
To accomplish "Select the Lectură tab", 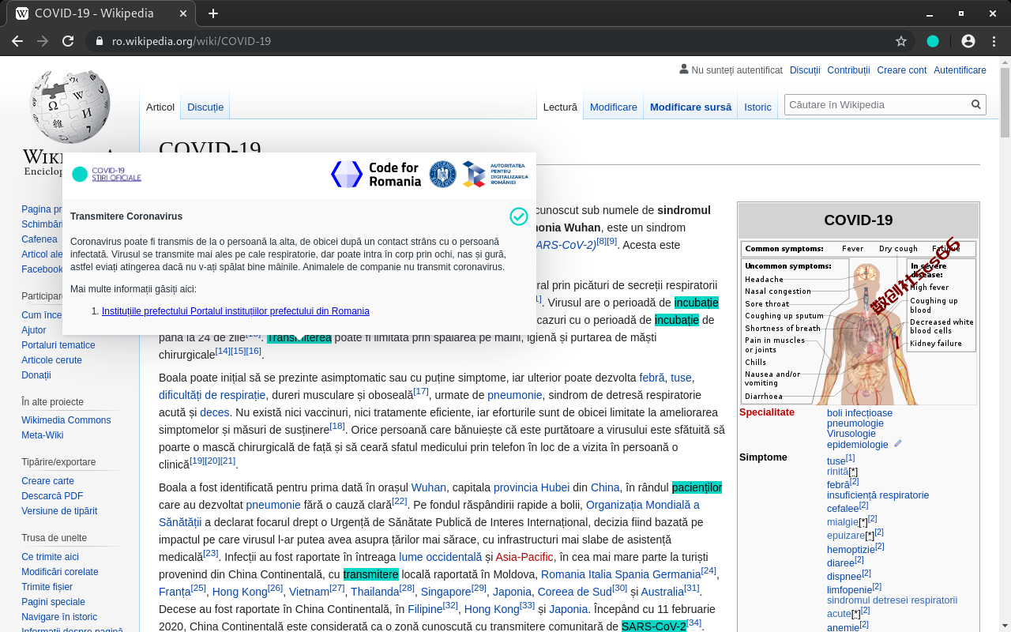I will [560, 107].
